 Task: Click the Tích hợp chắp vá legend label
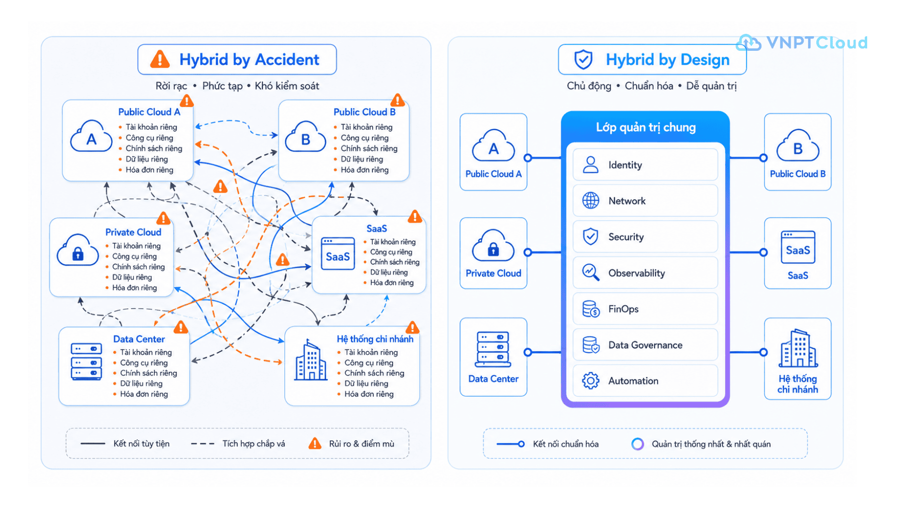(x=254, y=444)
